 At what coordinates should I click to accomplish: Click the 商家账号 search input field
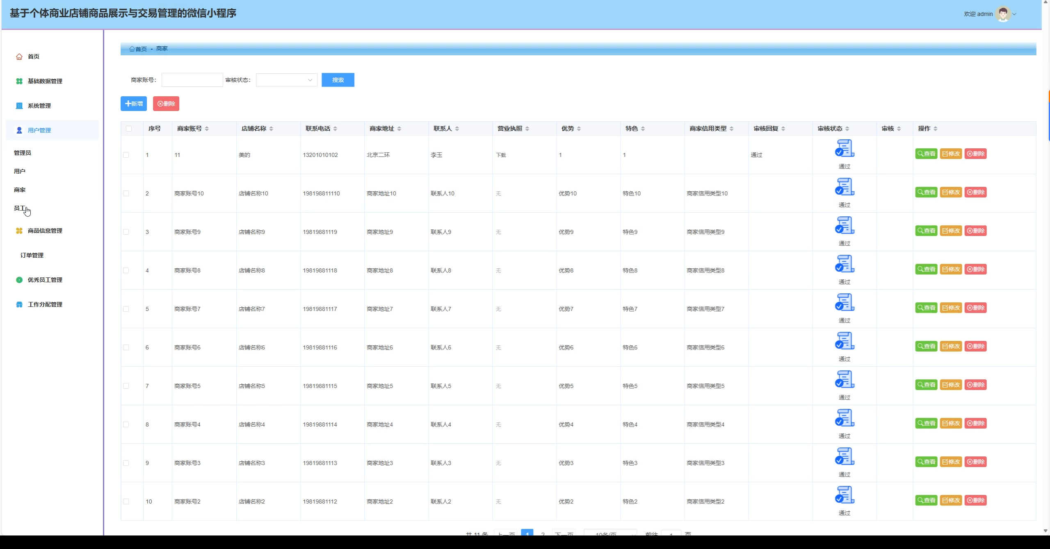click(x=192, y=80)
